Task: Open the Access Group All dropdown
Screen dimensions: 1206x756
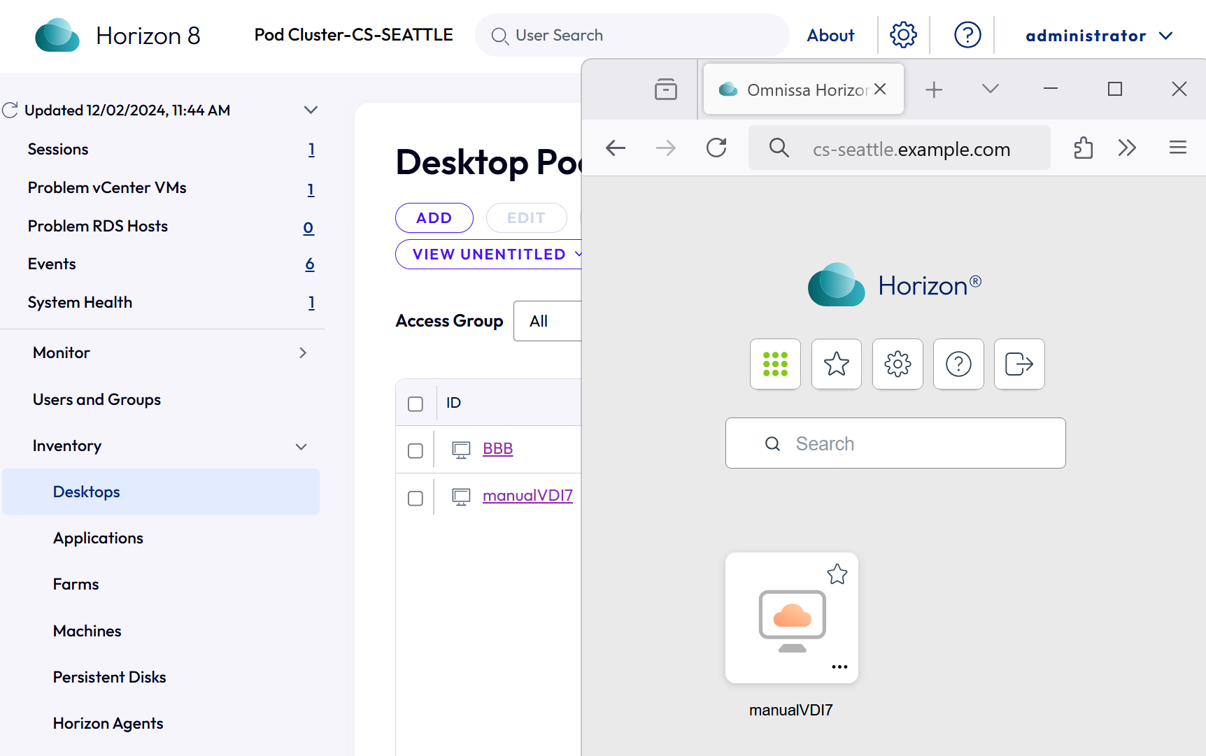Action: 548,321
